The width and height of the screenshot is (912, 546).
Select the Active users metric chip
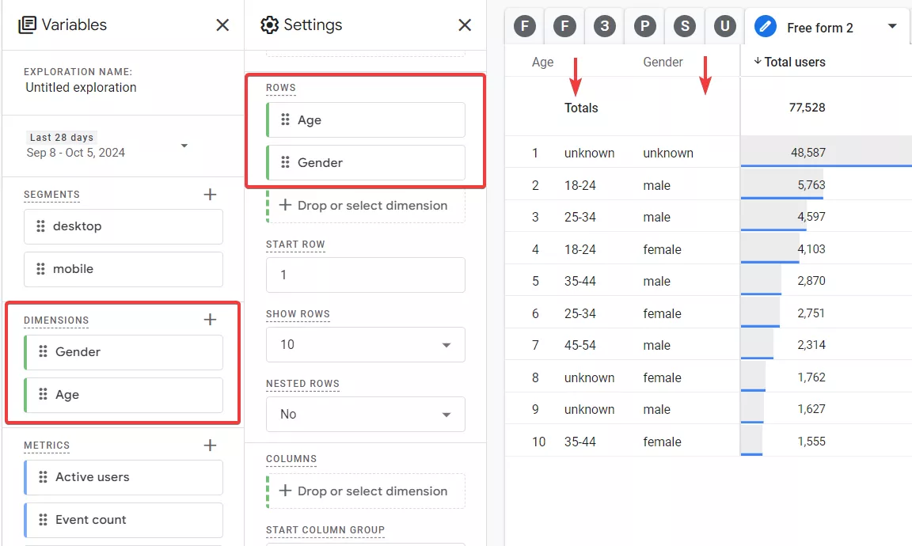point(123,477)
